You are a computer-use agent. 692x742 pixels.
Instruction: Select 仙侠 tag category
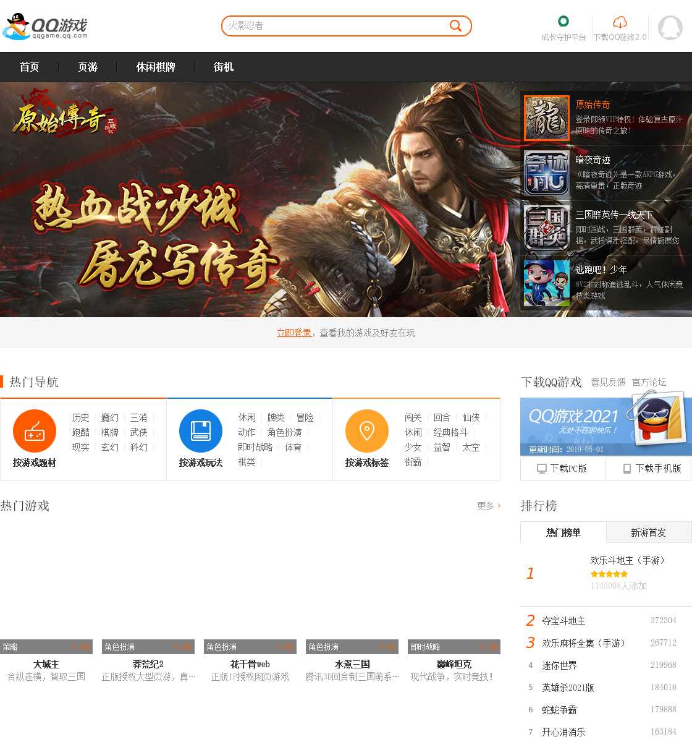pos(471,417)
